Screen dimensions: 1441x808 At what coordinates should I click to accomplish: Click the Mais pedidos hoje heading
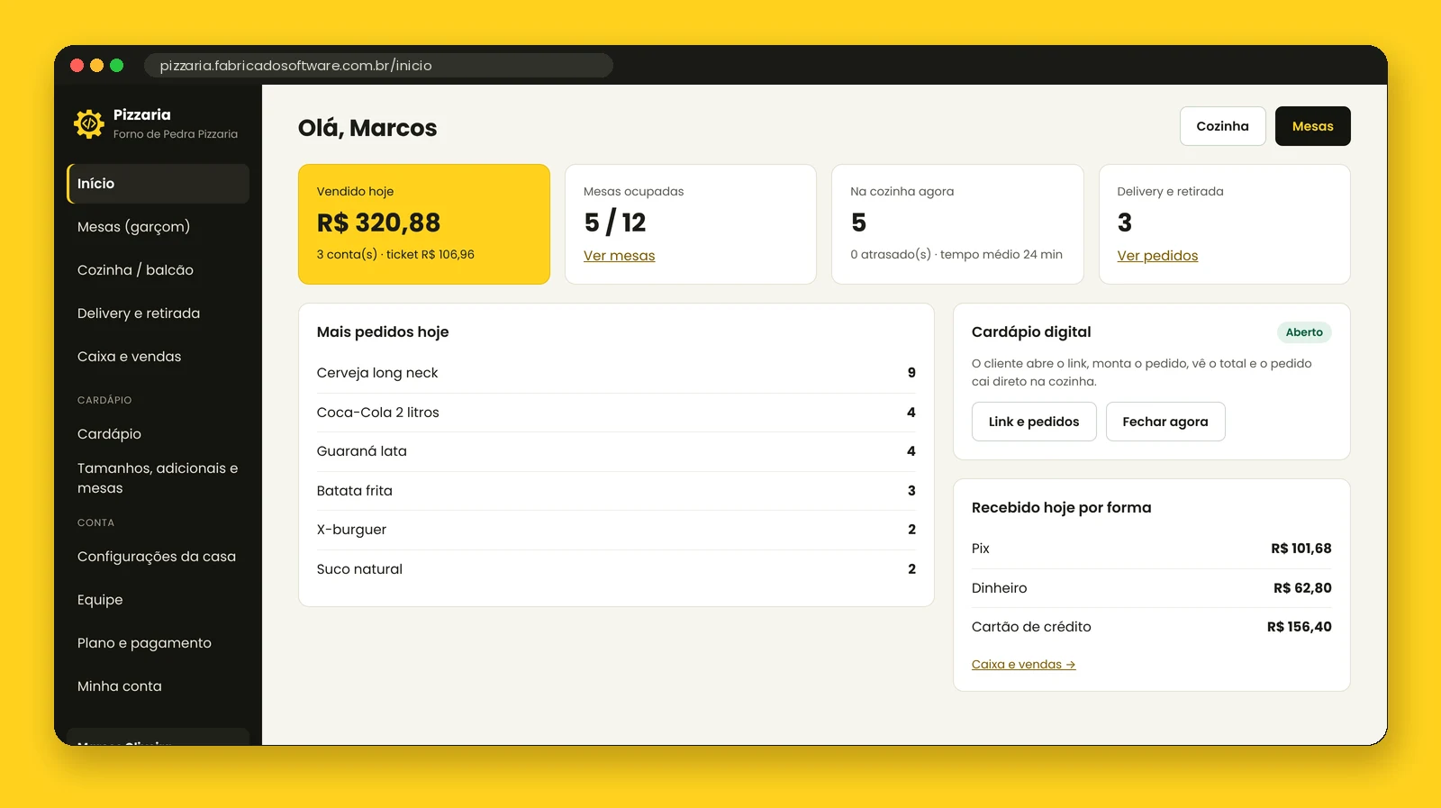pyautogui.click(x=383, y=332)
